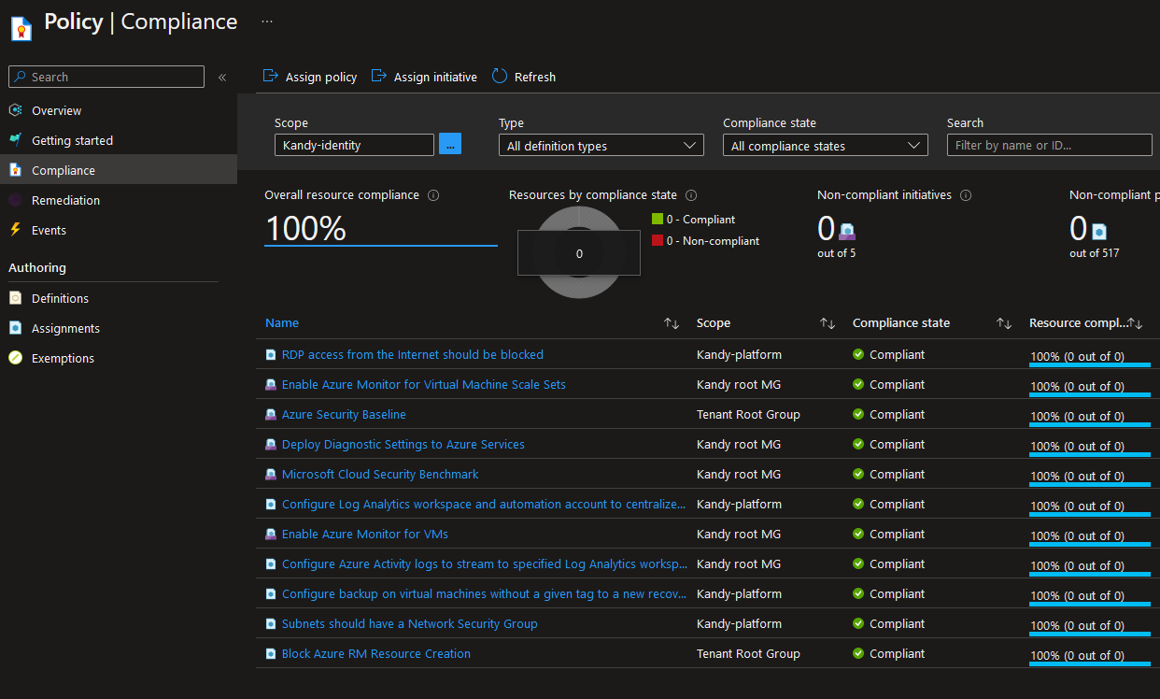Click the non-compliant policies icon beside 0
Image resolution: width=1160 pixels, height=699 pixels.
[x=1099, y=231]
